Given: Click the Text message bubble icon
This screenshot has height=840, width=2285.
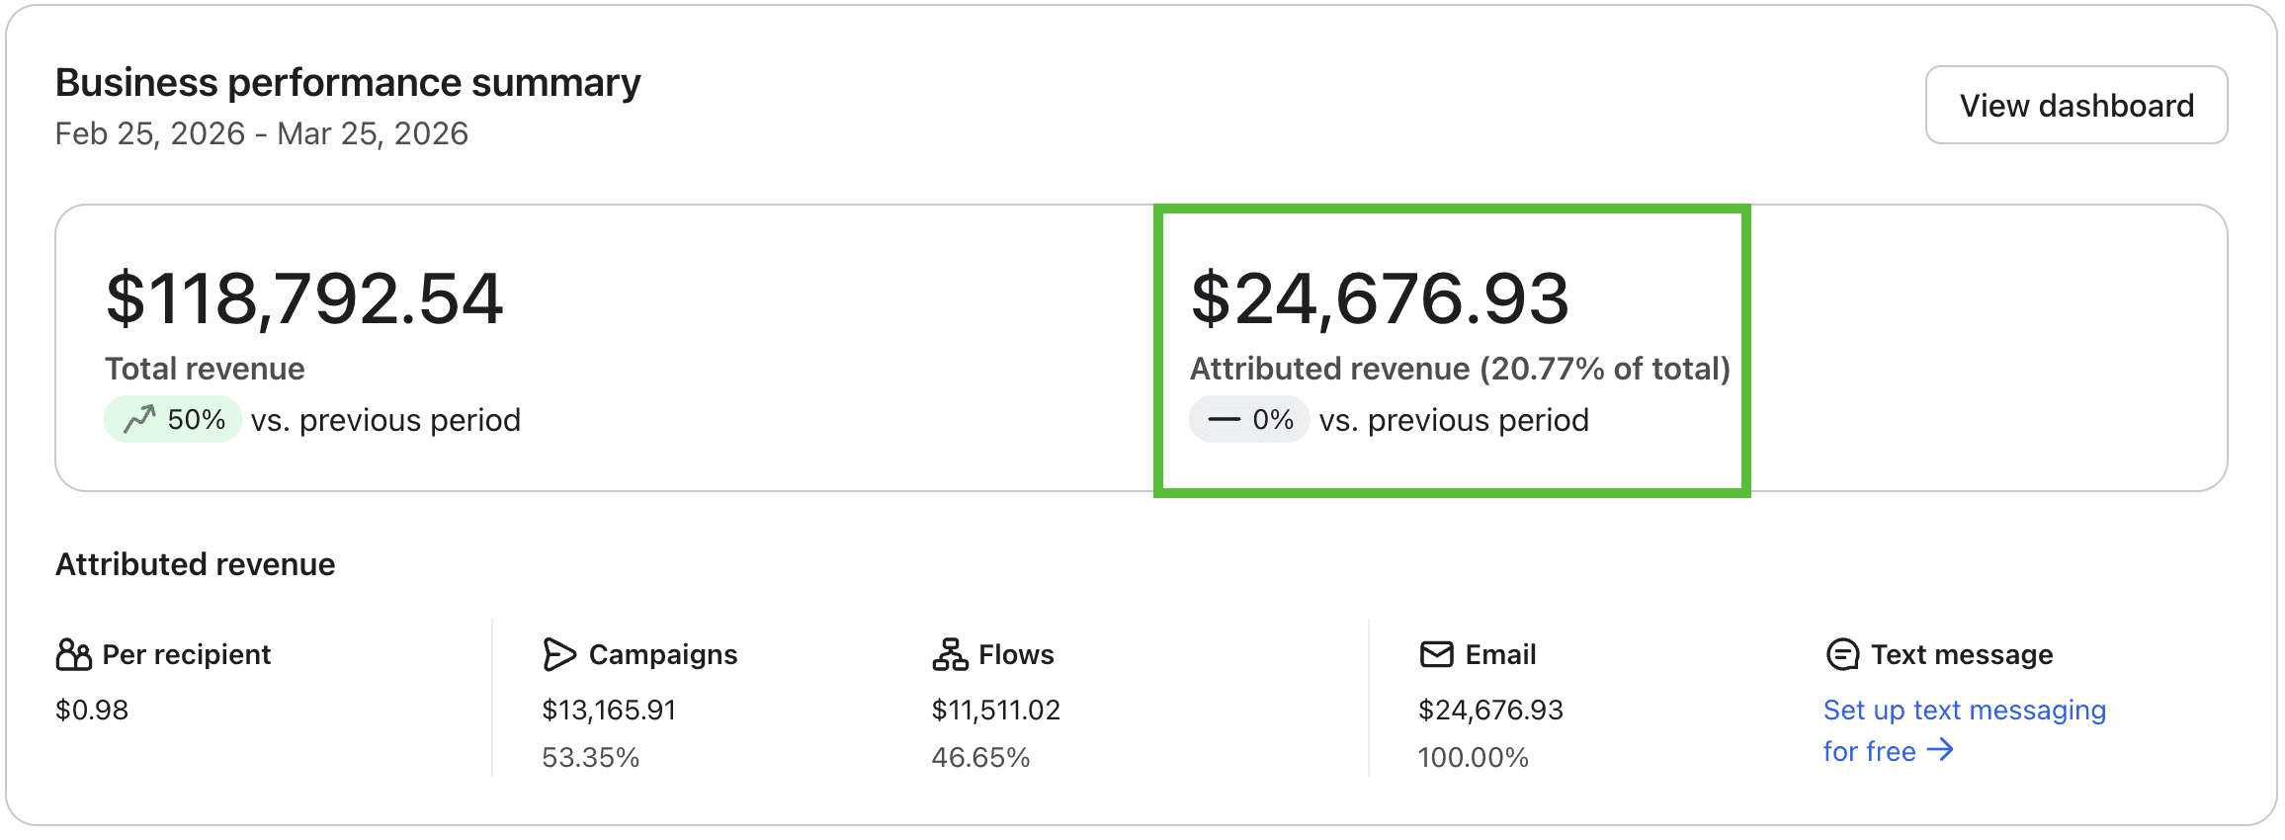Looking at the screenshot, I should pos(1842,654).
